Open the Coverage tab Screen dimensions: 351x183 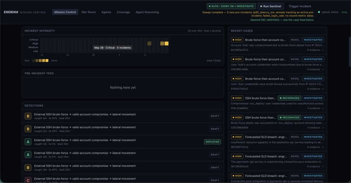point(123,12)
